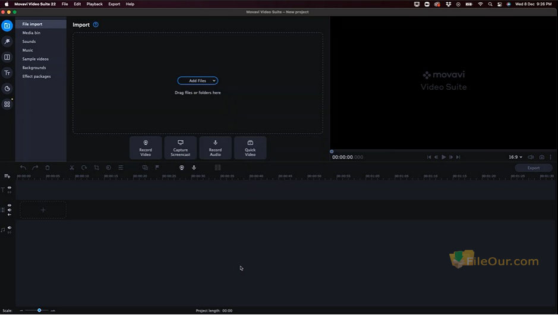Mute the video track speaker

10,210
